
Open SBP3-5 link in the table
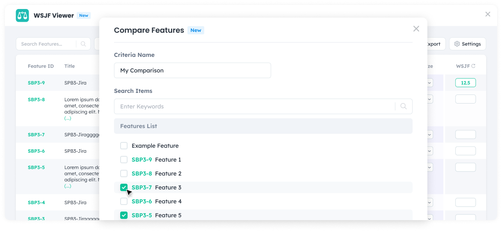(x=36, y=167)
